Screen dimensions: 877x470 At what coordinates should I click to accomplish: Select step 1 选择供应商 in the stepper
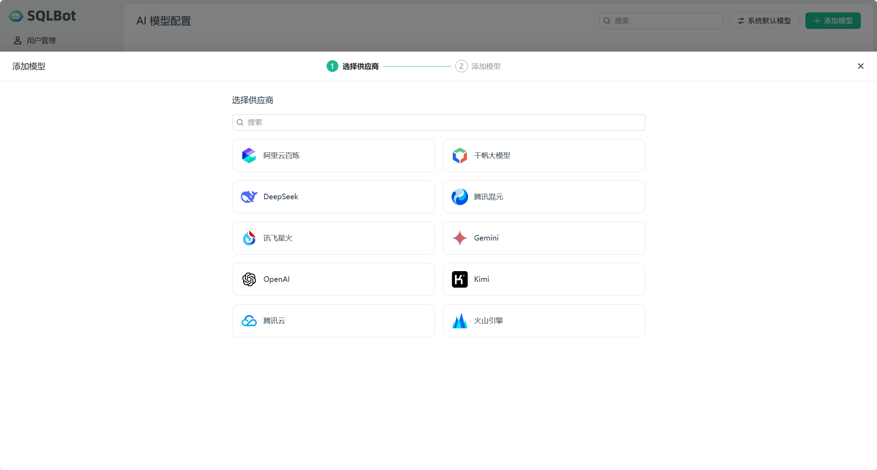pyautogui.click(x=352, y=66)
